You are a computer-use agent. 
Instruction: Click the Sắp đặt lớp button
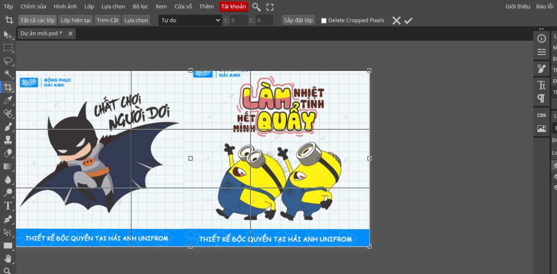[298, 20]
